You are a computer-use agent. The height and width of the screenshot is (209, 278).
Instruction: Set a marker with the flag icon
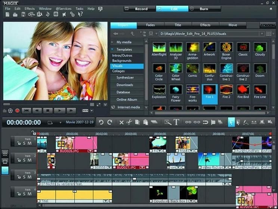pos(213,122)
